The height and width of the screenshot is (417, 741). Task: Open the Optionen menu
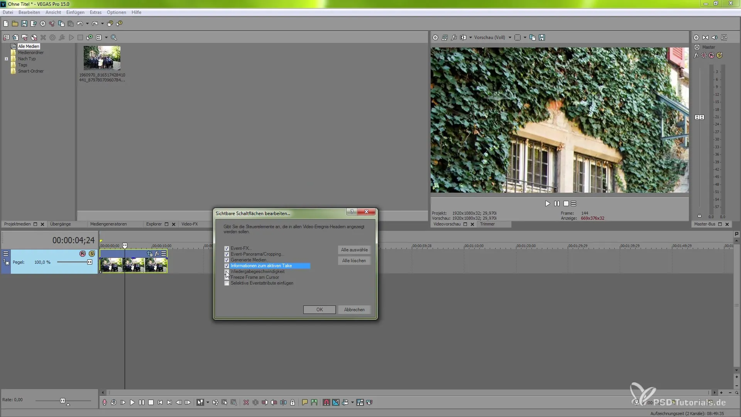click(116, 12)
